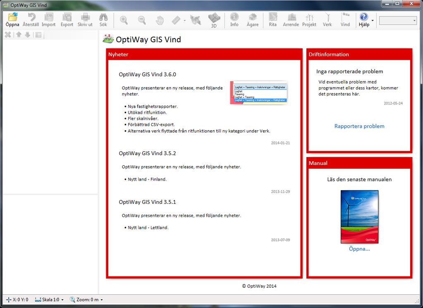Select the ruler measure tool

[176, 20]
